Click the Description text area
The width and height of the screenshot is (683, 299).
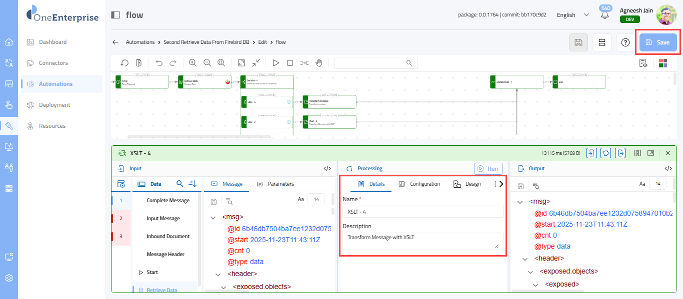click(422, 241)
